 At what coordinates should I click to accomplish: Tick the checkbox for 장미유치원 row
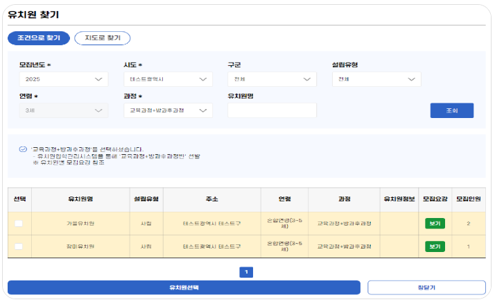[19, 246]
